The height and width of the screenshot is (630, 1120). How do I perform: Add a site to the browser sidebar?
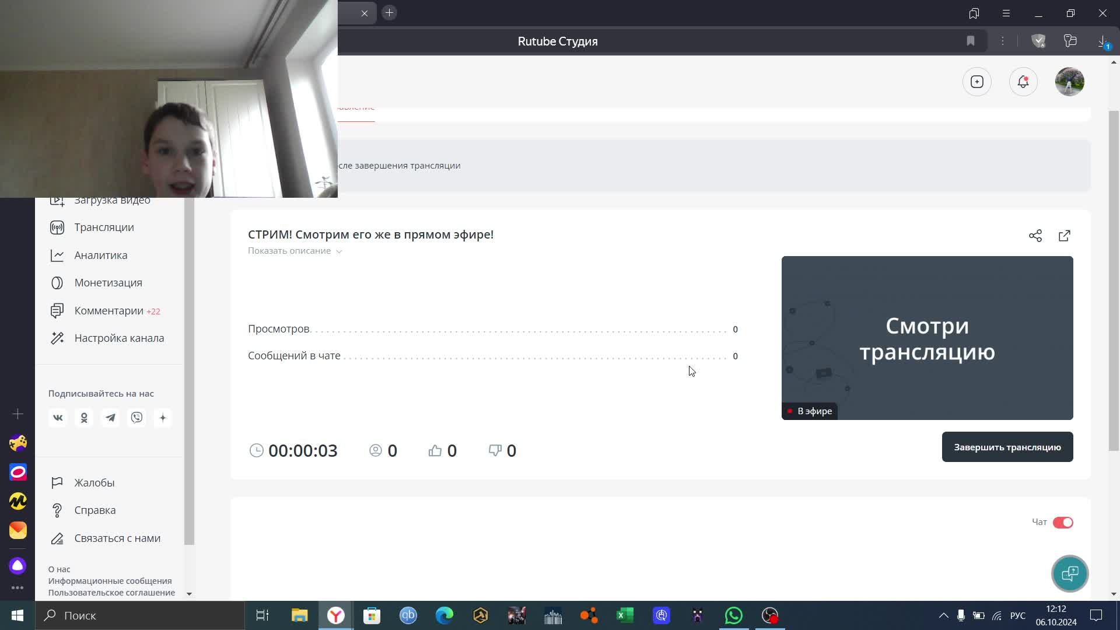17,414
